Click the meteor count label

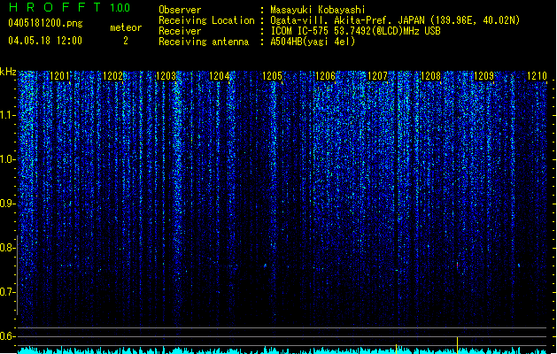click(126, 27)
